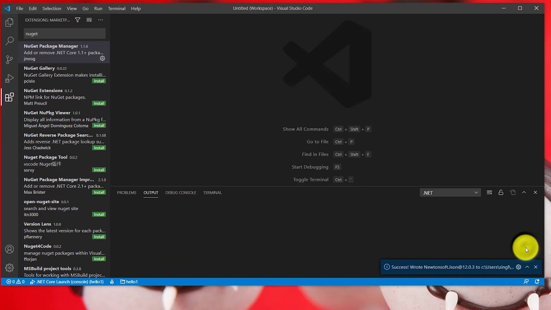This screenshot has width=551, height=310.
Task: Dismiss the Success notification
Action: [536, 267]
